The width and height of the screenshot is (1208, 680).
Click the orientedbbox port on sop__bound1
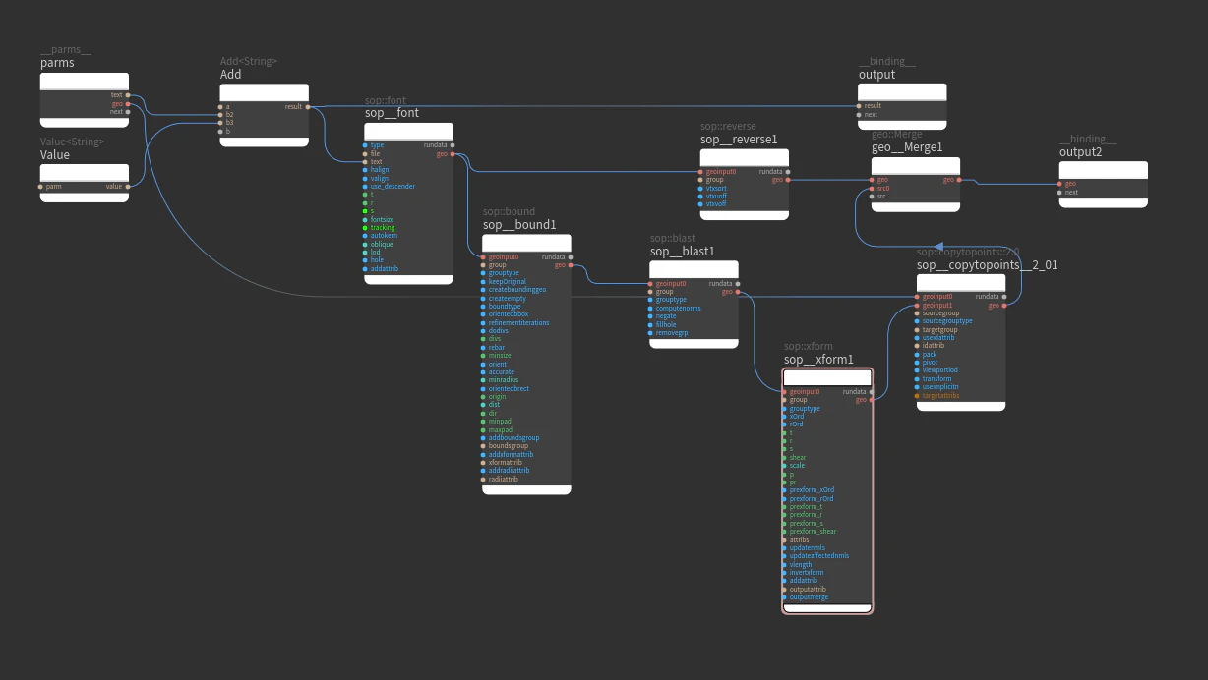[x=484, y=314]
